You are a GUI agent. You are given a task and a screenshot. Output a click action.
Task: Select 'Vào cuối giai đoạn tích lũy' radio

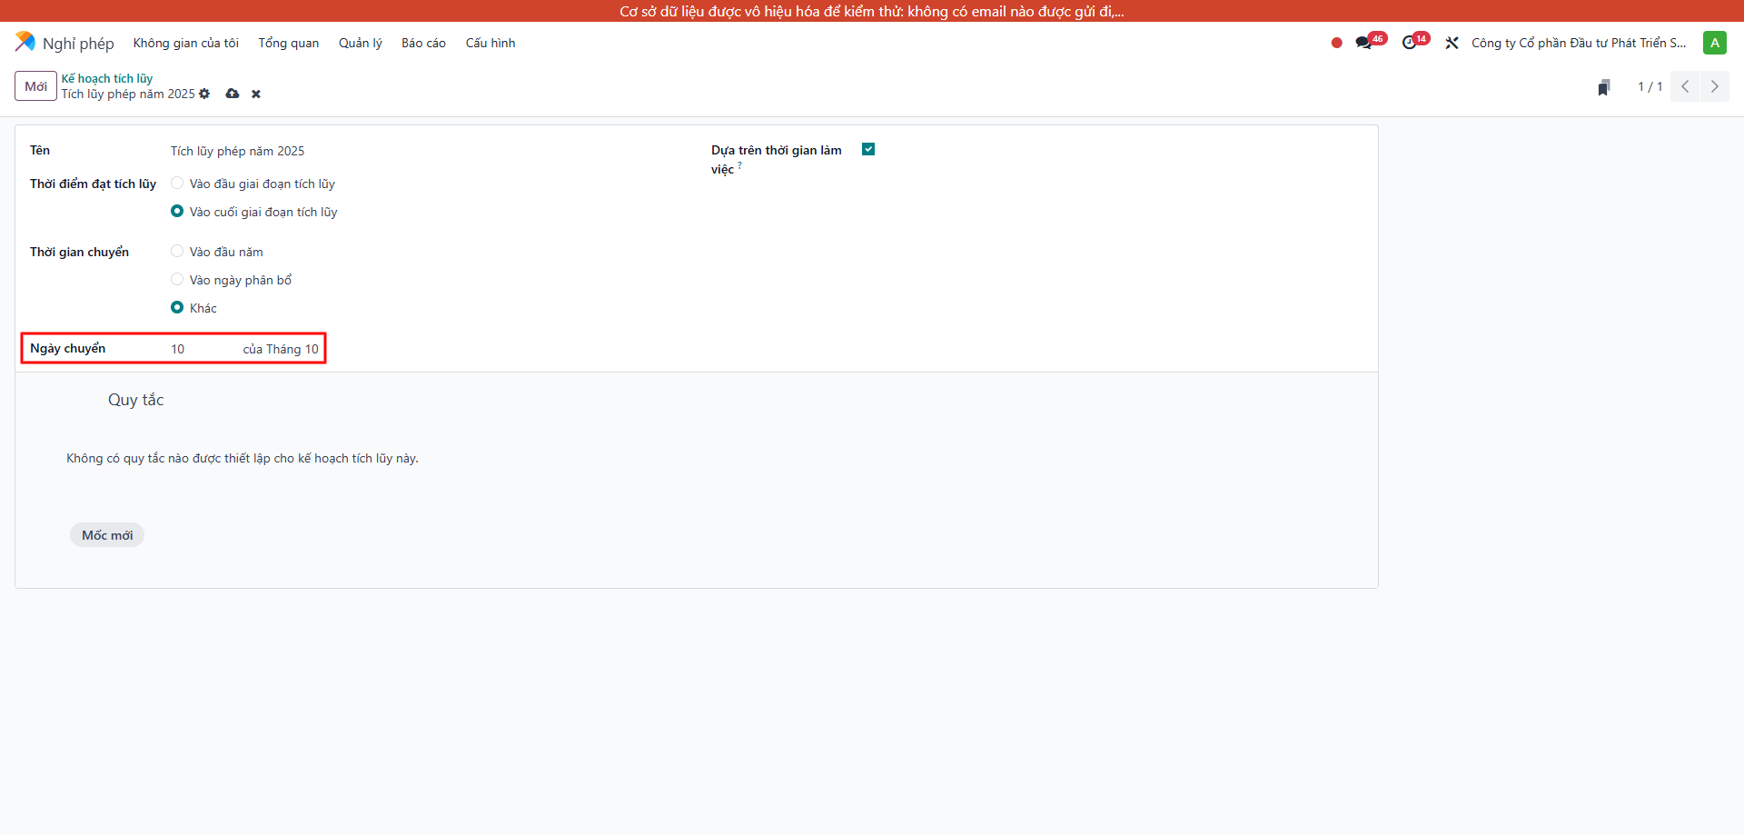[177, 211]
